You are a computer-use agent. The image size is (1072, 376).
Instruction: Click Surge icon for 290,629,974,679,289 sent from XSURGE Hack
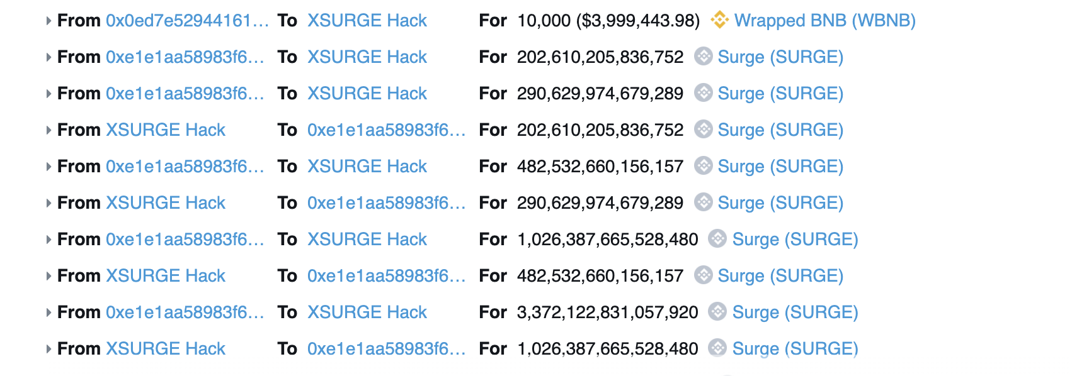click(x=703, y=202)
